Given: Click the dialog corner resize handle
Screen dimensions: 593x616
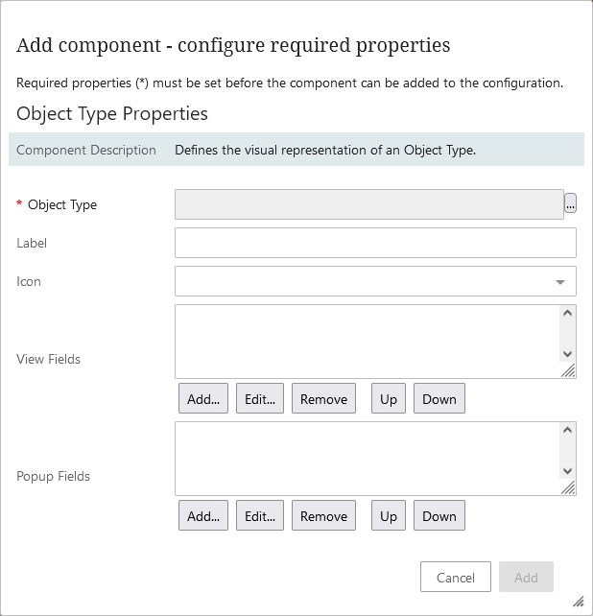Looking at the screenshot, I should tap(578, 602).
